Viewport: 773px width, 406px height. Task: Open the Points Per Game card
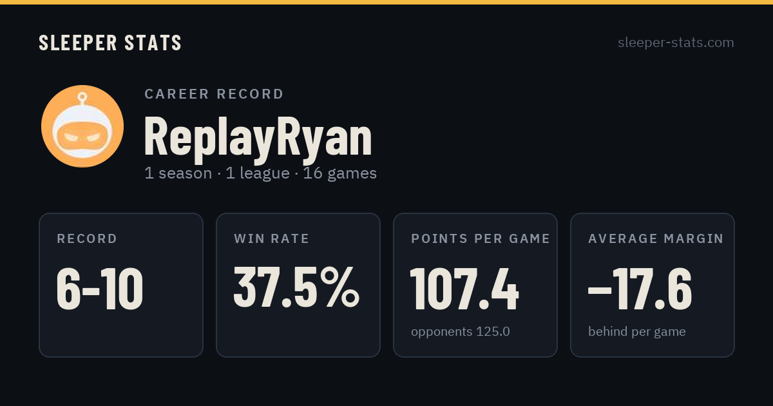[475, 285]
